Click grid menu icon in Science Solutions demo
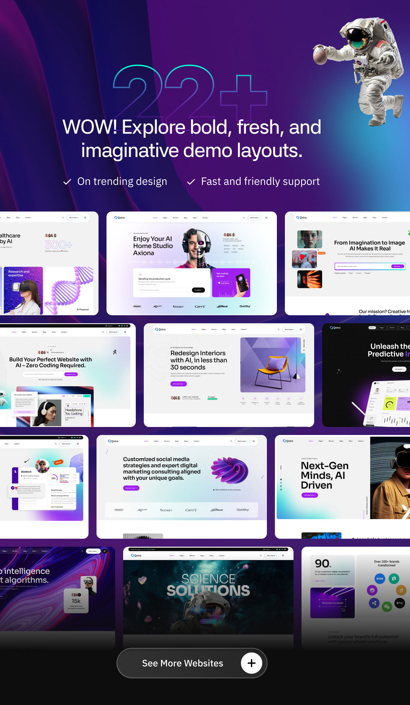 coord(283,556)
